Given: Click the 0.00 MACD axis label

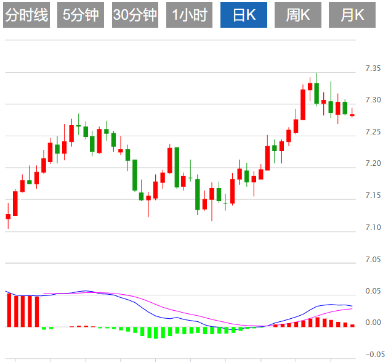Looking at the screenshot, I should [x=373, y=323].
